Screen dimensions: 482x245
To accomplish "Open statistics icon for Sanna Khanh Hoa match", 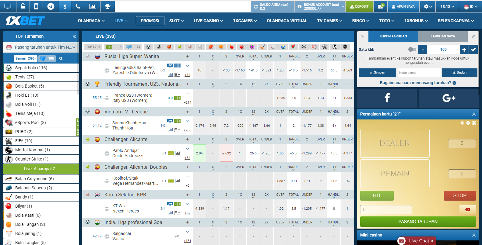I will pos(170,130).
